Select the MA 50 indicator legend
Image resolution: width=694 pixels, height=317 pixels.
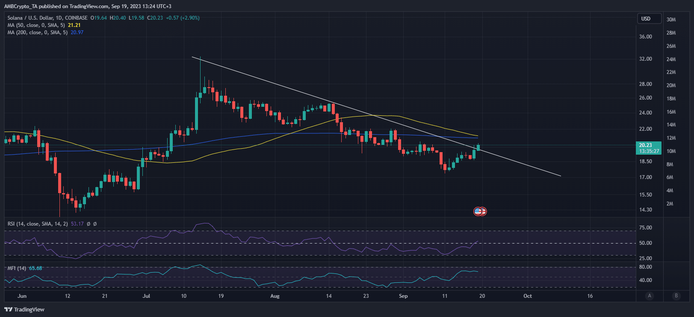[x=36, y=25]
